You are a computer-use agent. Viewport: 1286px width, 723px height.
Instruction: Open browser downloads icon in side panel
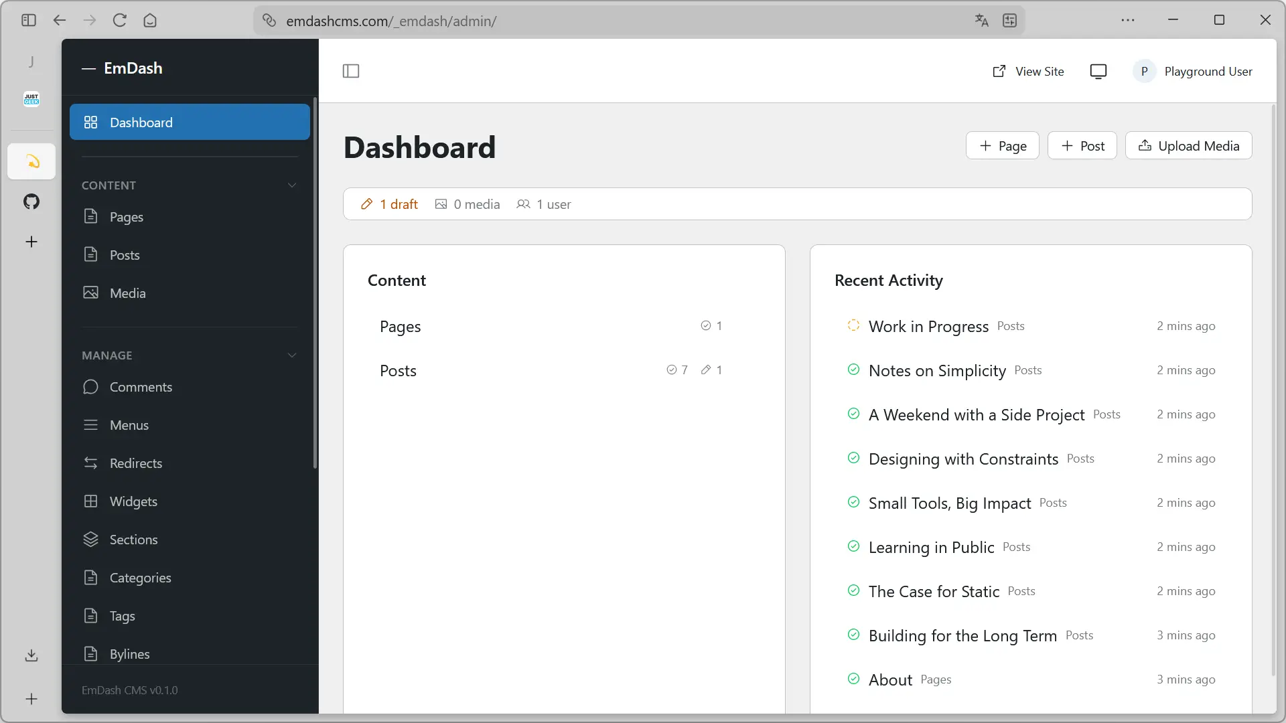(31, 655)
